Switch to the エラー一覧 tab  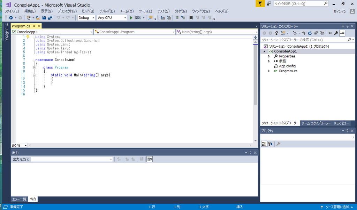(19, 199)
